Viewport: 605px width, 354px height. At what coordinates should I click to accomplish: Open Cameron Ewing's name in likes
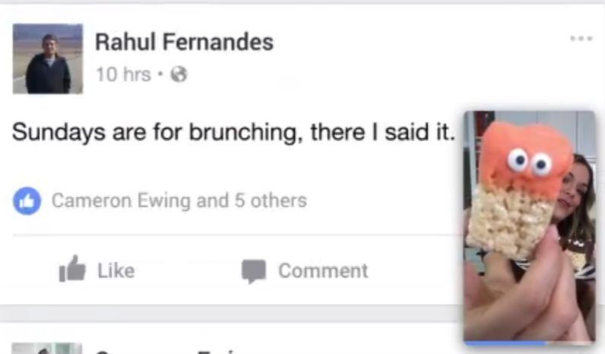click(x=122, y=201)
